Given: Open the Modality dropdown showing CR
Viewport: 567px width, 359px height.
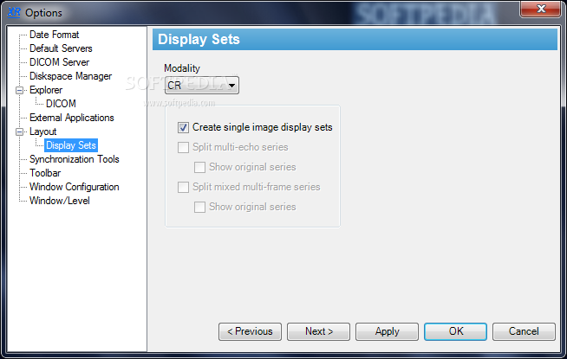Looking at the screenshot, I should (202, 86).
